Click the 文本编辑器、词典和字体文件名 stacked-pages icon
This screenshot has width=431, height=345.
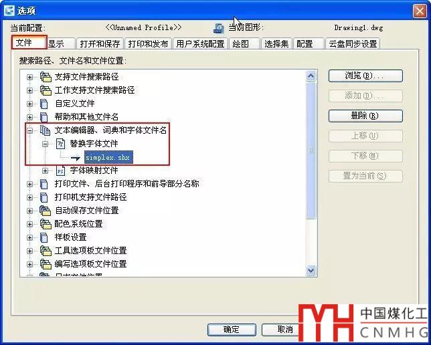(x=45, y=130)
